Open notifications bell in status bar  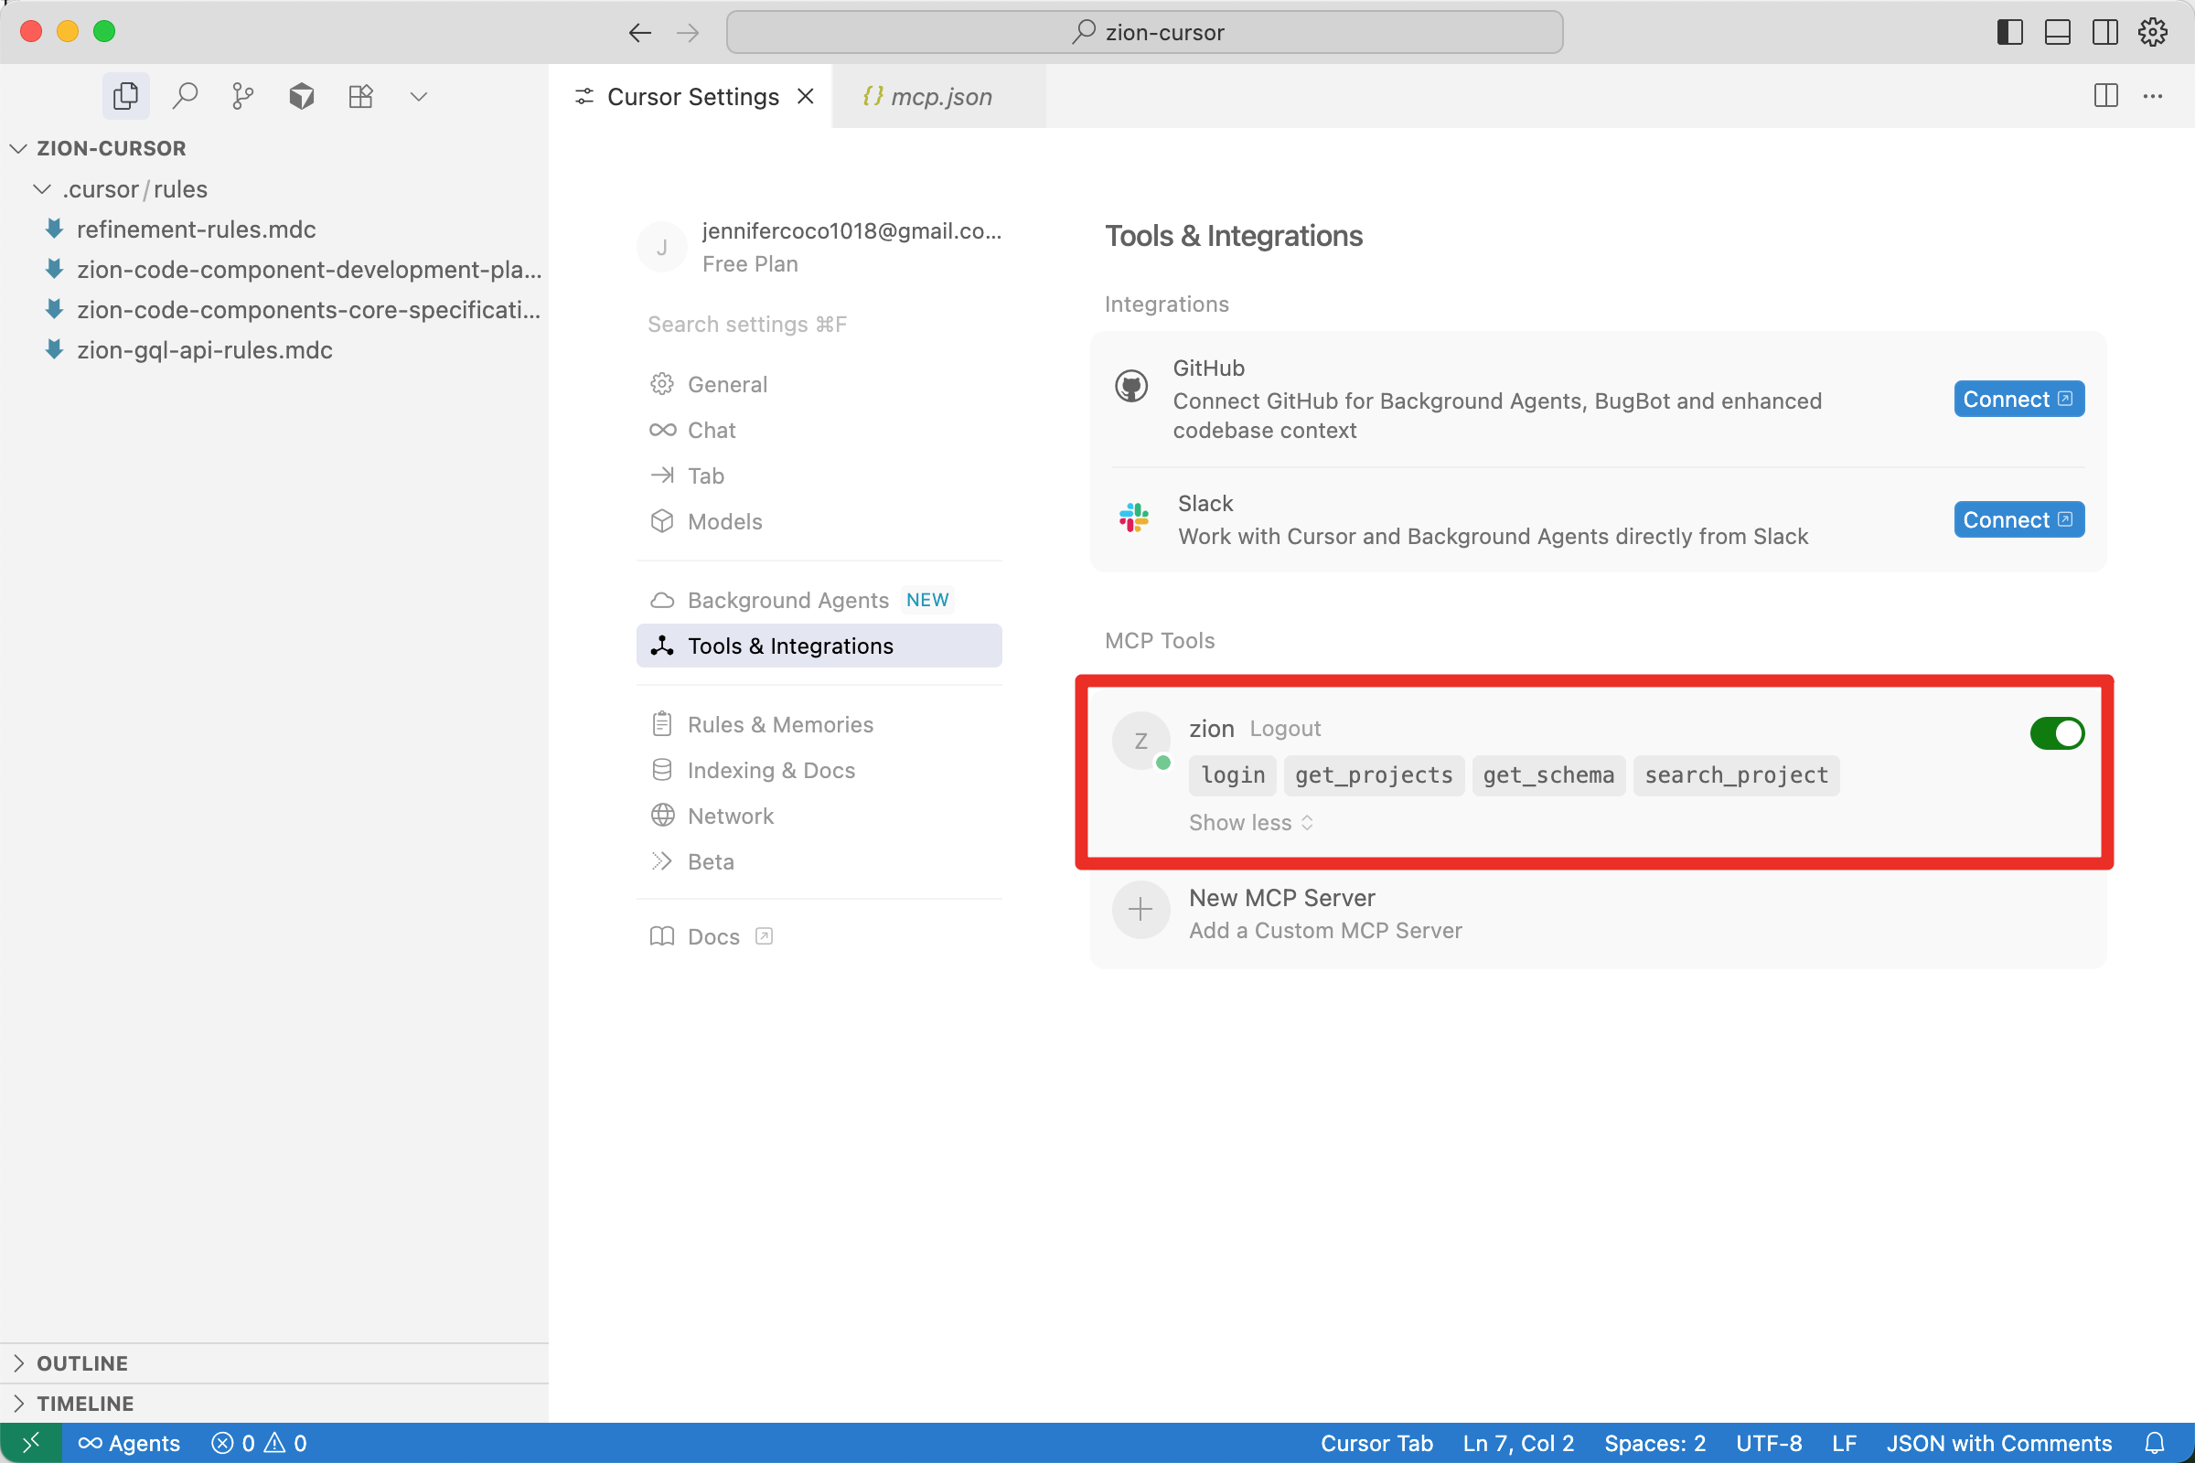[2154, 1444]
